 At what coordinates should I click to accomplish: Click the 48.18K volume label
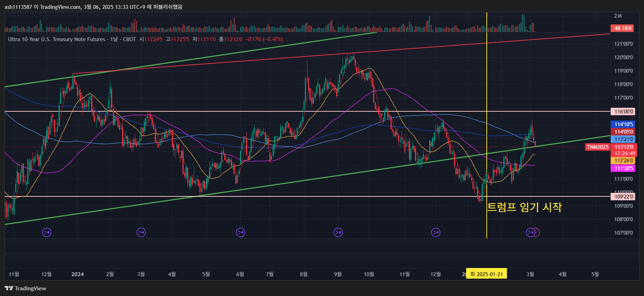tap(623, 28)
